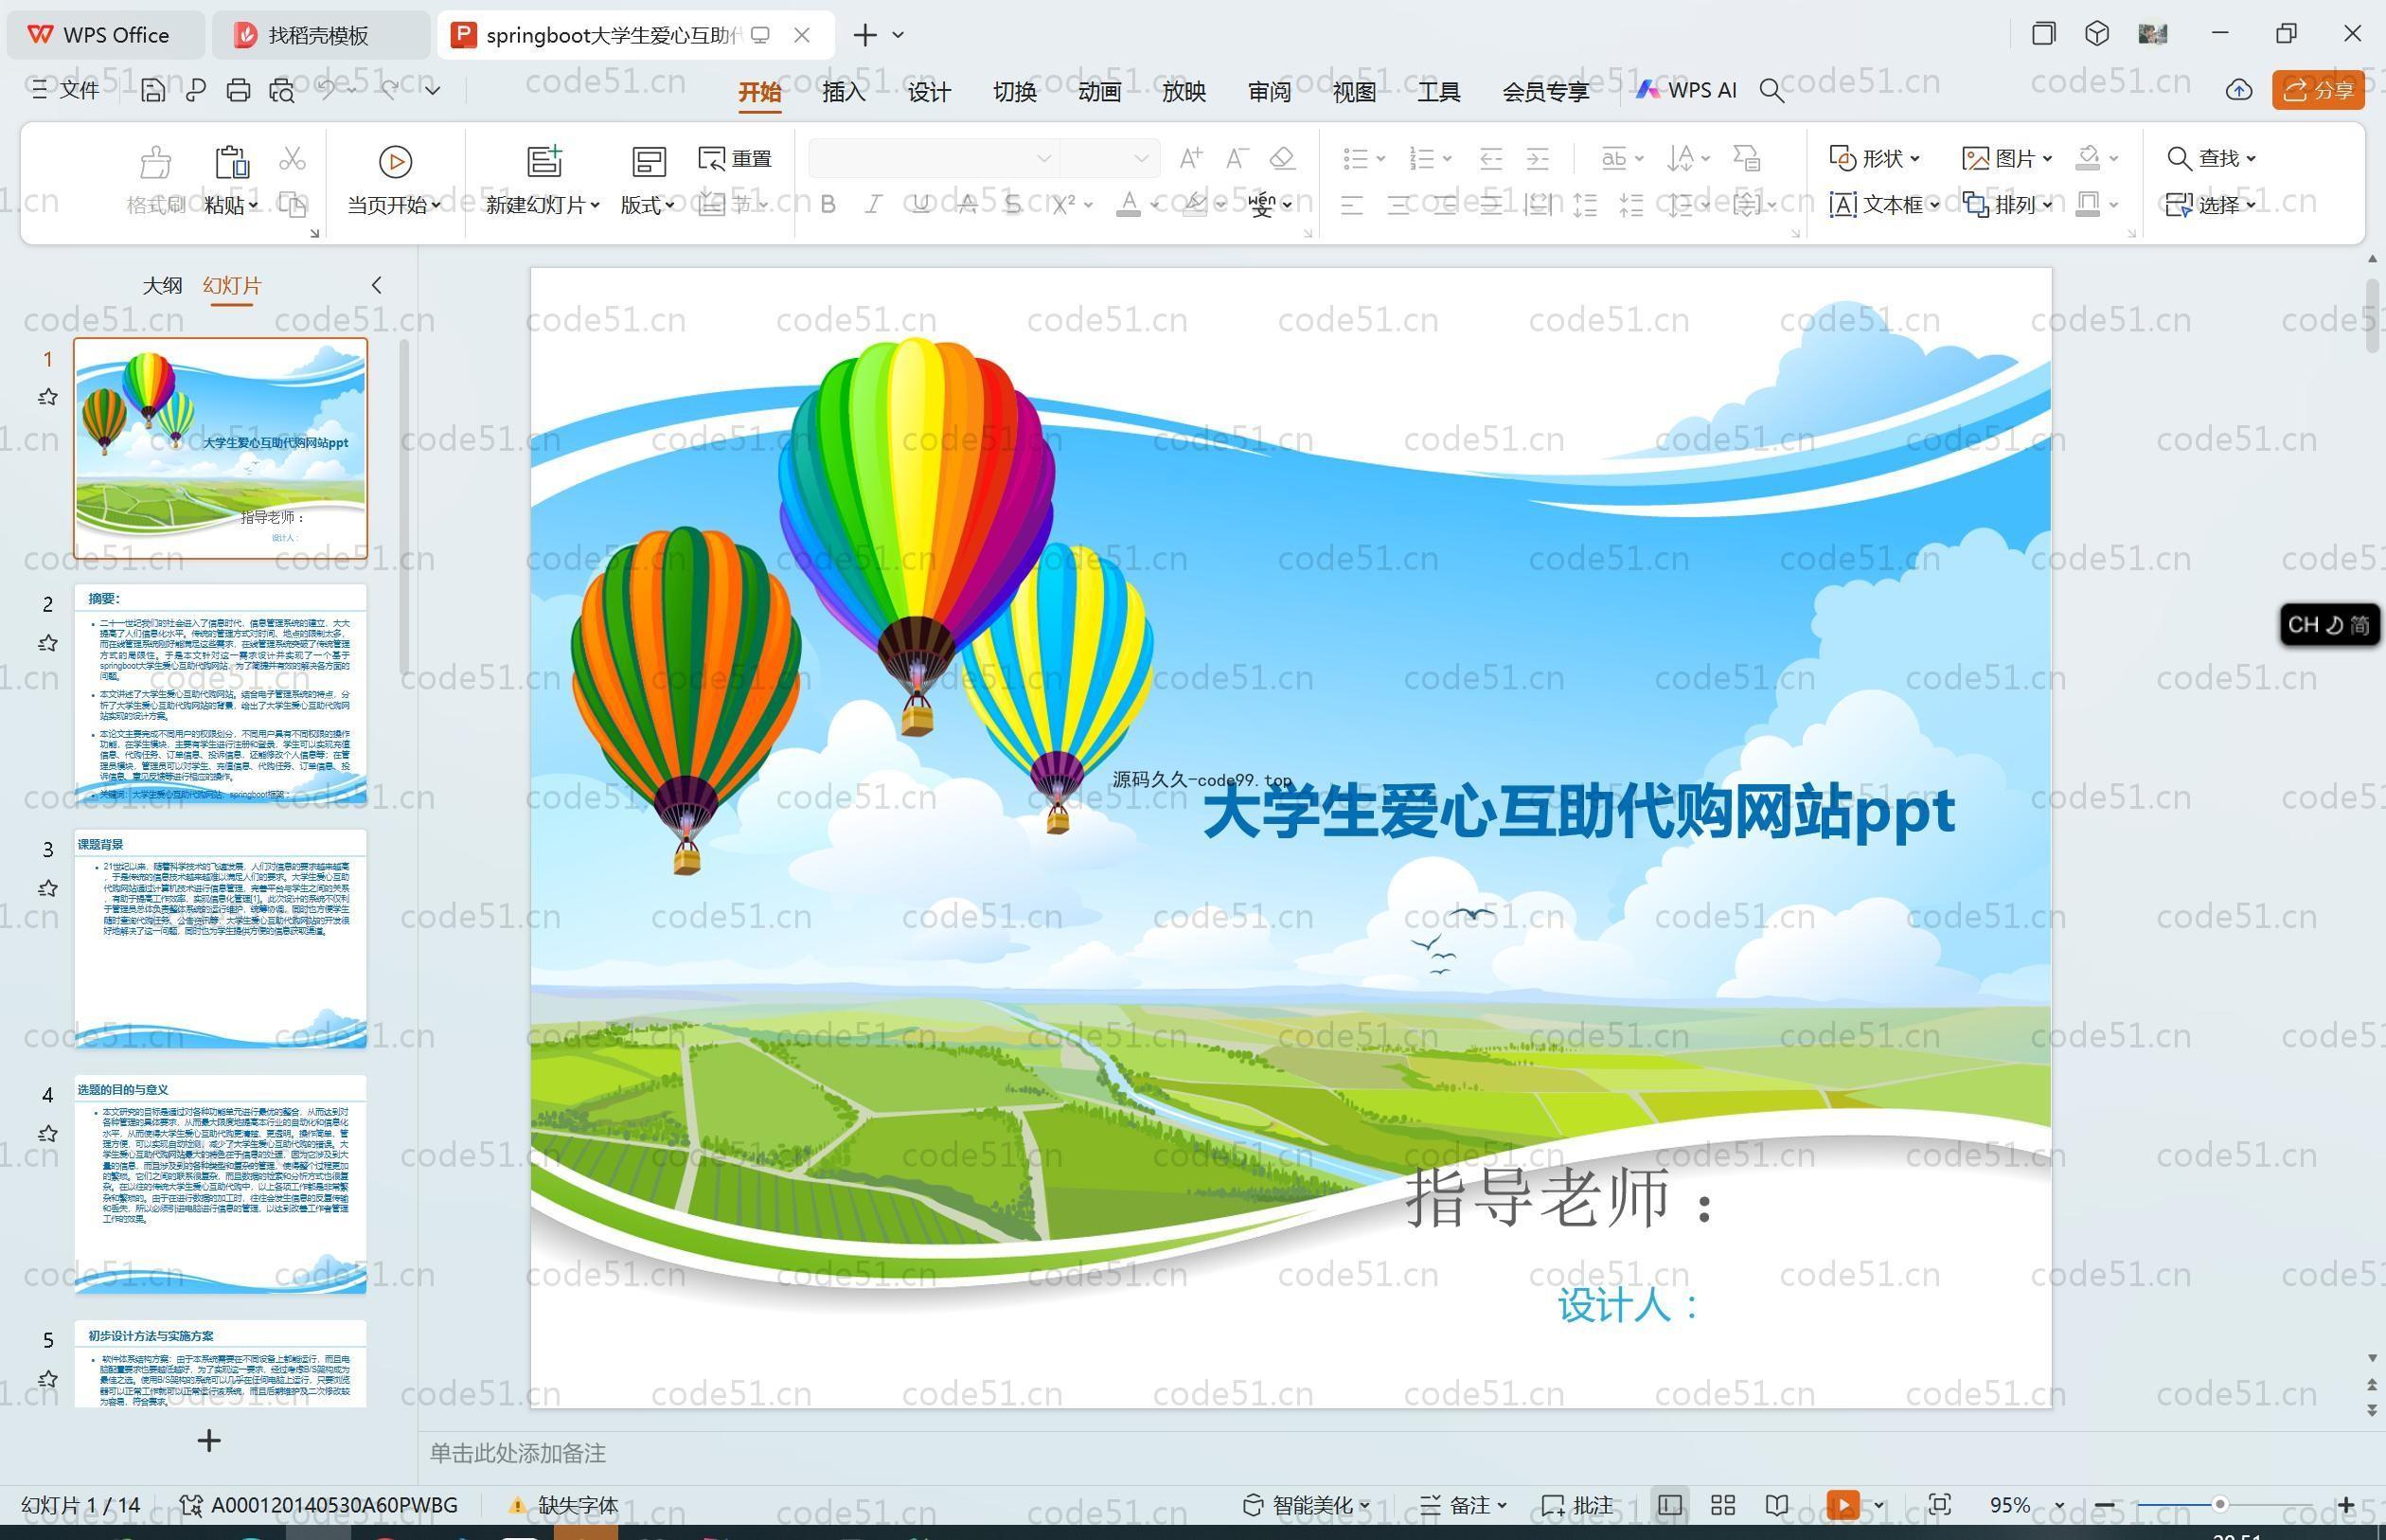Click Smart Beautify (智能美化) in status bar
The image size is (2386, 1540).
coord(1307,1506)
